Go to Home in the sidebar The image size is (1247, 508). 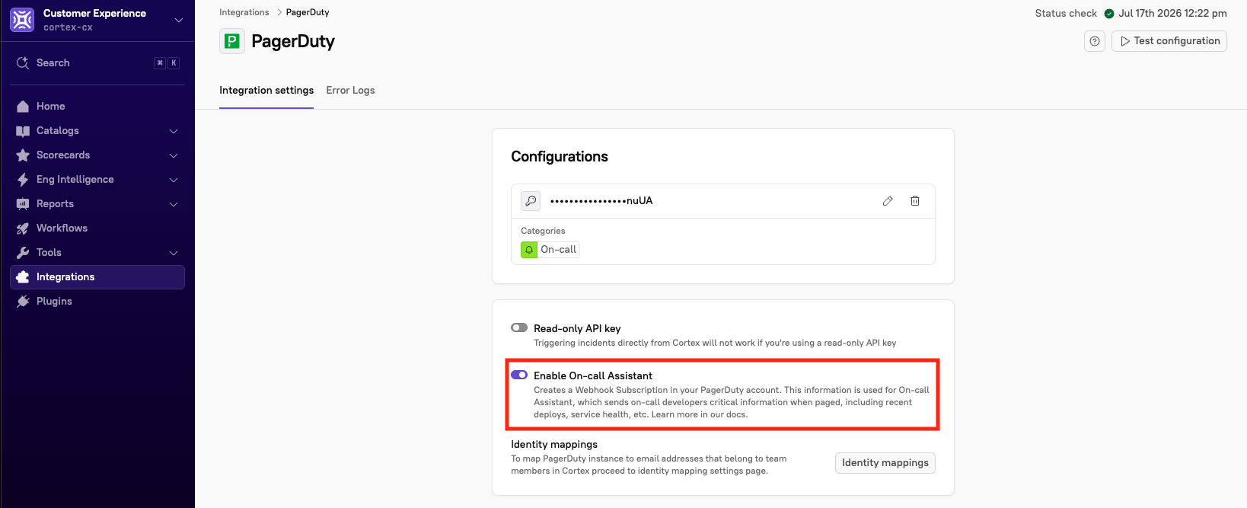pos(97,106)
